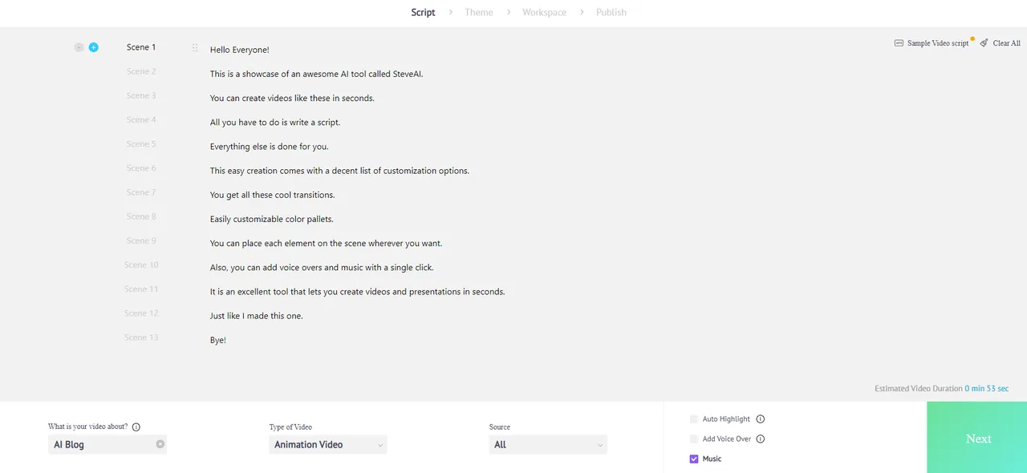The width and height of the screenshot is (1027, 473).
Task: Click the remove scene minus icon
Action: coord(79,47)
